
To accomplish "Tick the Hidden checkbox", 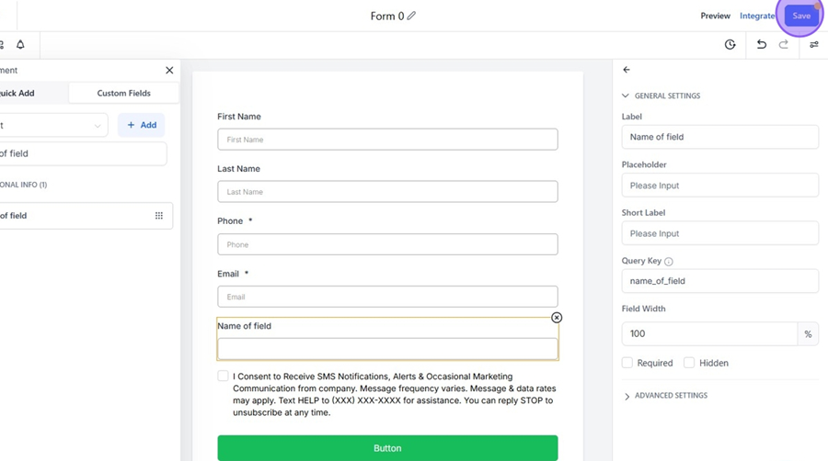I will point(689,363).
